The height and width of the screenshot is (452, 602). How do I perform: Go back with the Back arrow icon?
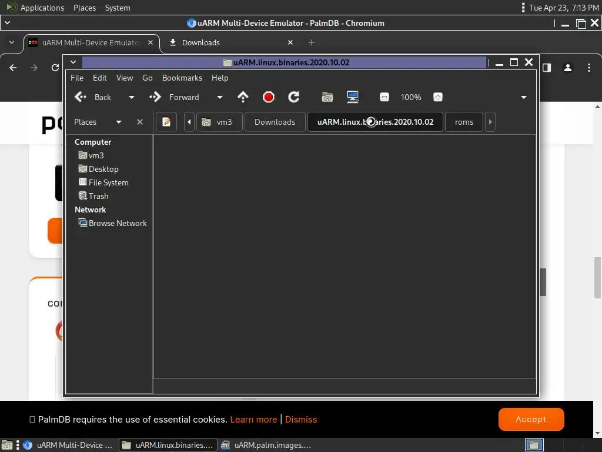(80, 97)
